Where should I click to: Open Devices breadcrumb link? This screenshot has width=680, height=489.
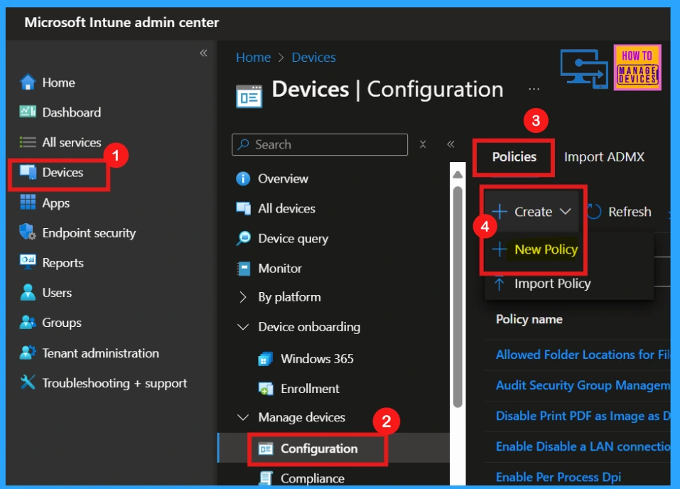point(313,58)
